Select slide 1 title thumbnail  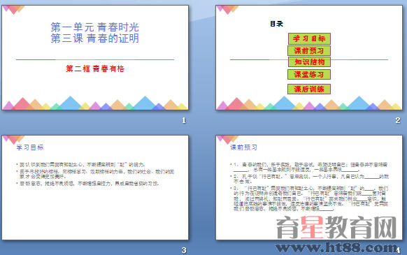pos(95,57)
